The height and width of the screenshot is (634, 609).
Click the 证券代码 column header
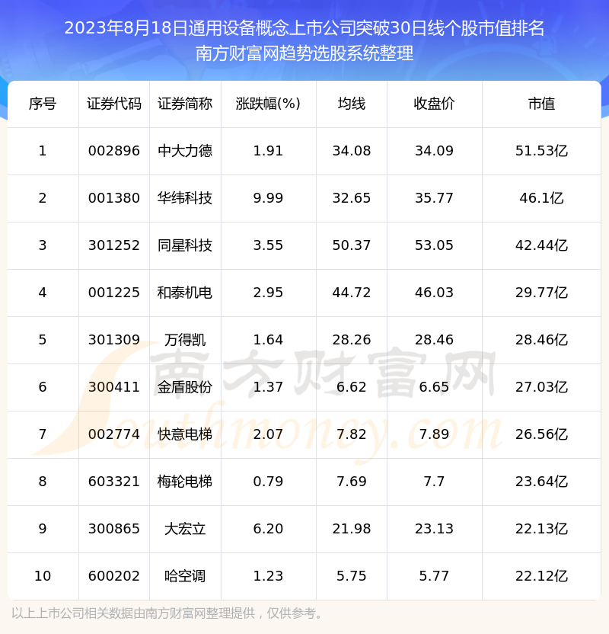click(114, 104)
